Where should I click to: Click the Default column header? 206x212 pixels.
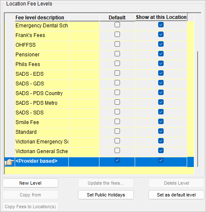[x=117, y=18]
